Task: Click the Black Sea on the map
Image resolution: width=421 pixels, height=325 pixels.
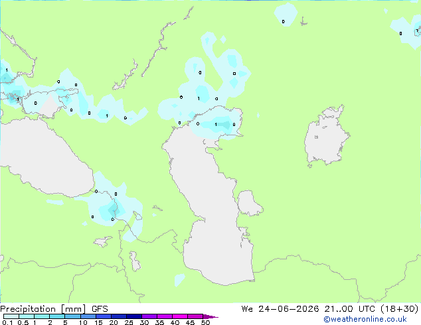Action: click(x=46, y=159)
